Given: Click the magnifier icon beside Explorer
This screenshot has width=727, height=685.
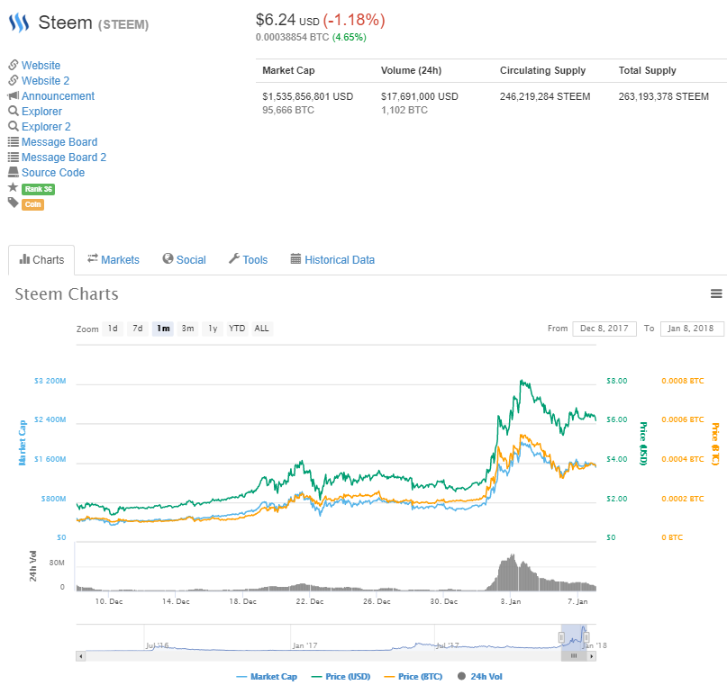Looking at the screenshot, I should click(14, 111).
